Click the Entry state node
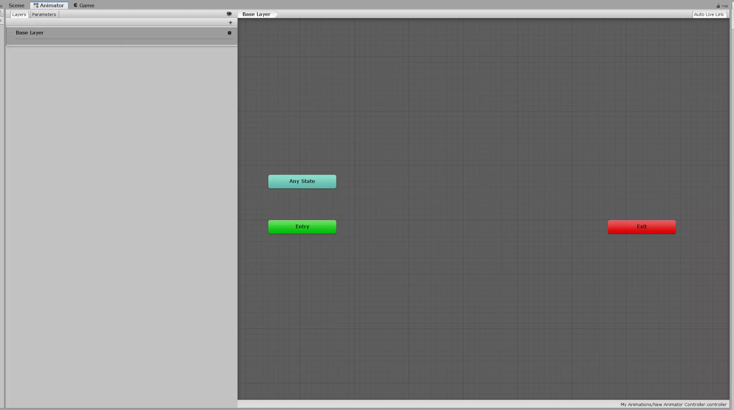This screenshot has height=410, width=734. [x=302, y=226]
